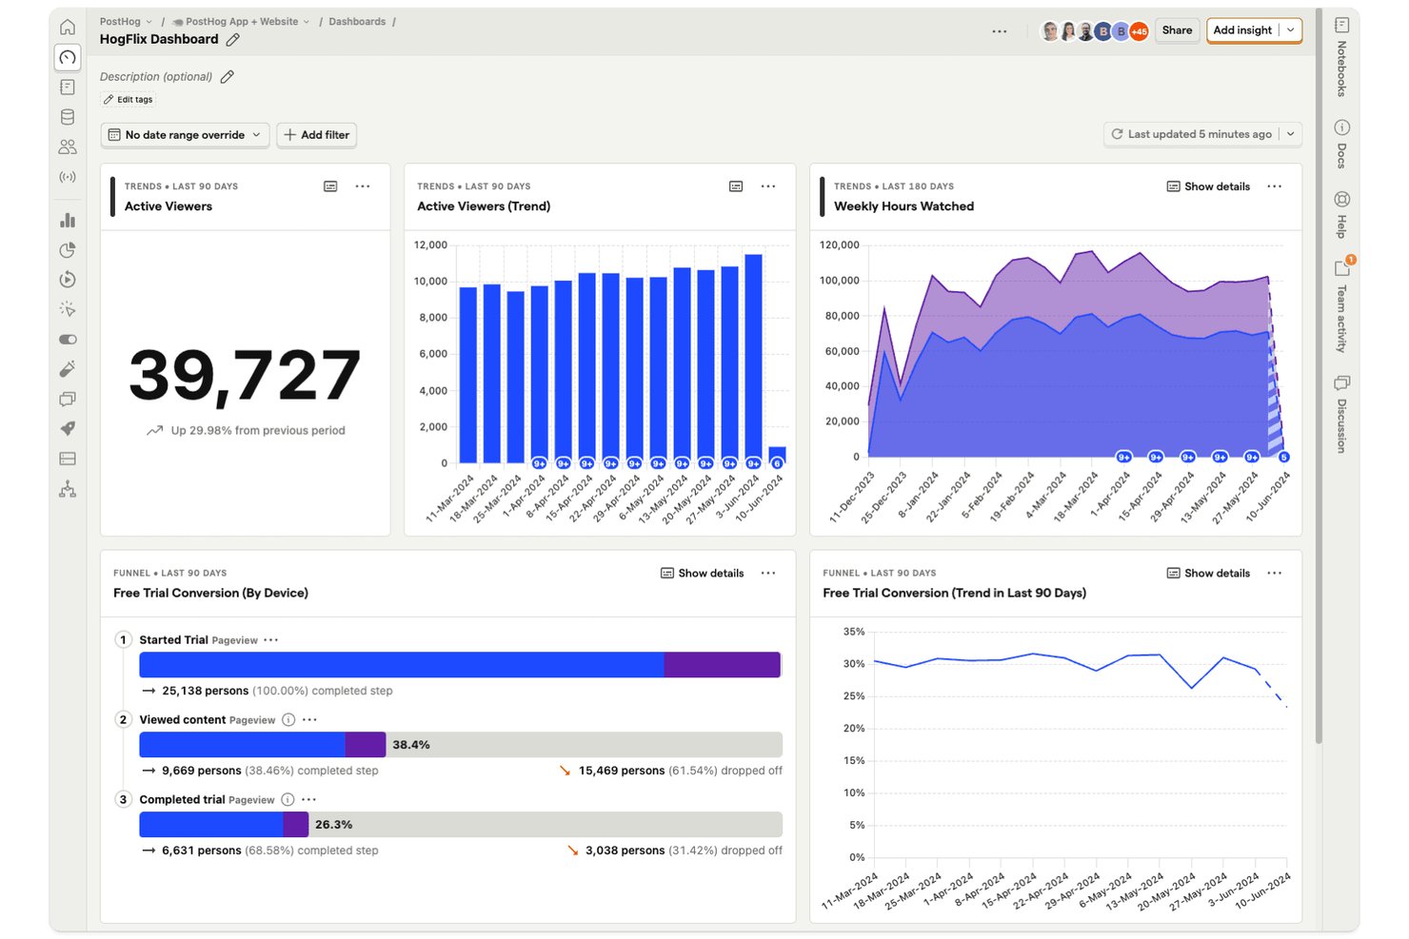Open Active Viewers insight title
The width and height of the screenshot is (1409, 939).
(169, 206)
